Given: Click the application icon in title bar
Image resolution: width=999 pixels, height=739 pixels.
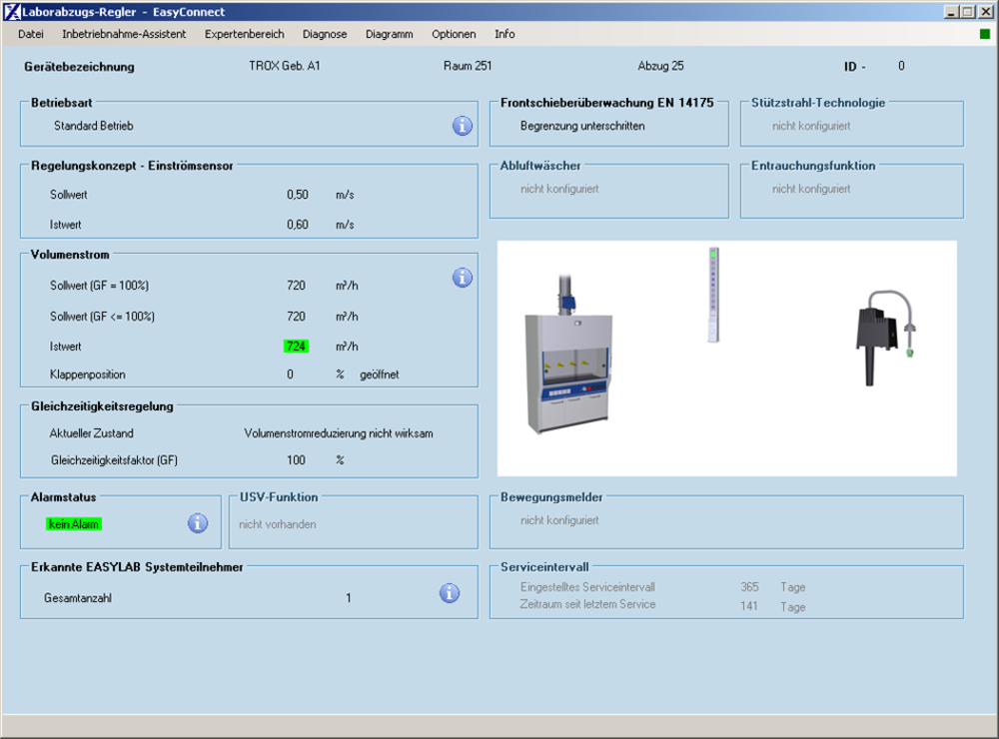Looking at the screenshot, I should pyautogui.click(x=11, y=12).
